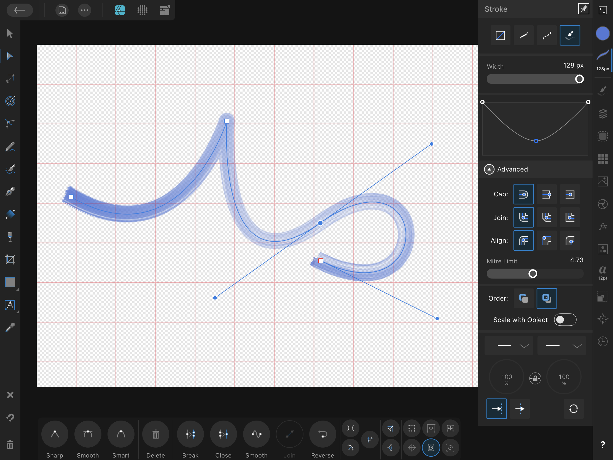This screenshot has width=613, height=460.
Task: Go back with the arrow button
Action: 20,10
